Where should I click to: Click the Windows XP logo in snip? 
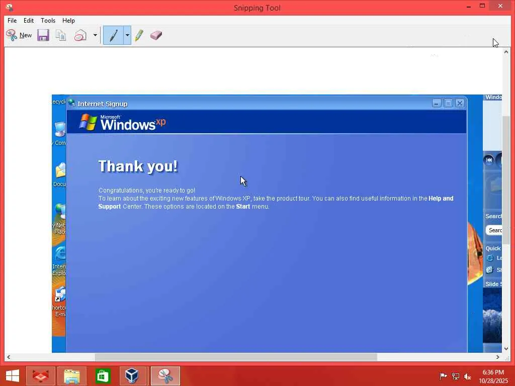pyautogui.click(x=122, y=122)
